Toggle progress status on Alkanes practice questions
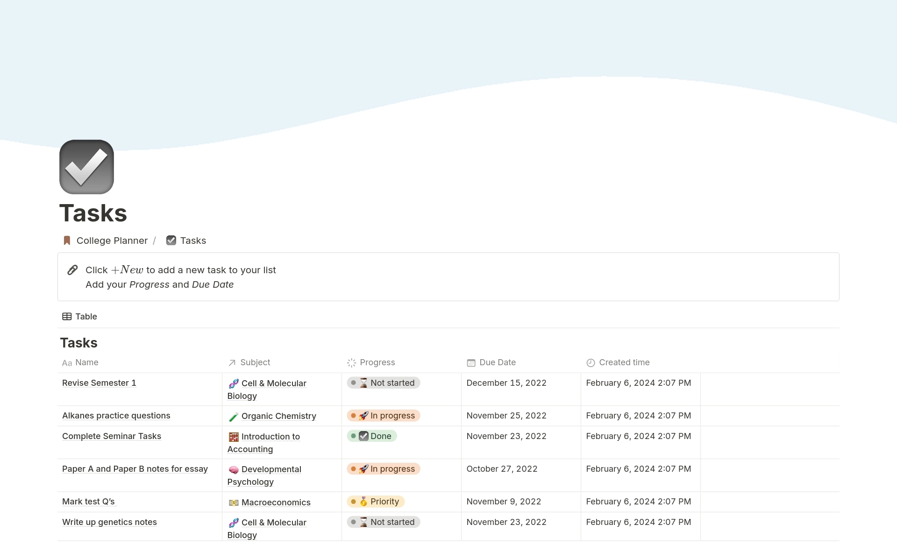Viewport: 897px width, 560px height. point(383,415)
